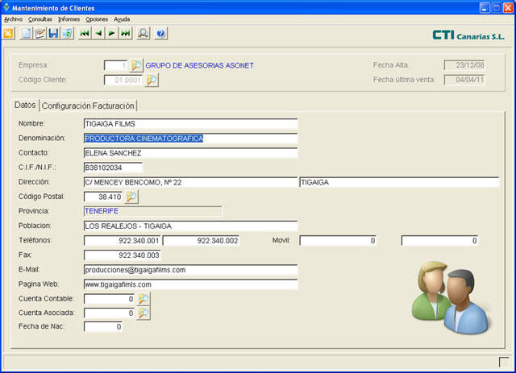Click the blue help question mark icon
This screenshot has height=373, width=516.
coord(161,33)
